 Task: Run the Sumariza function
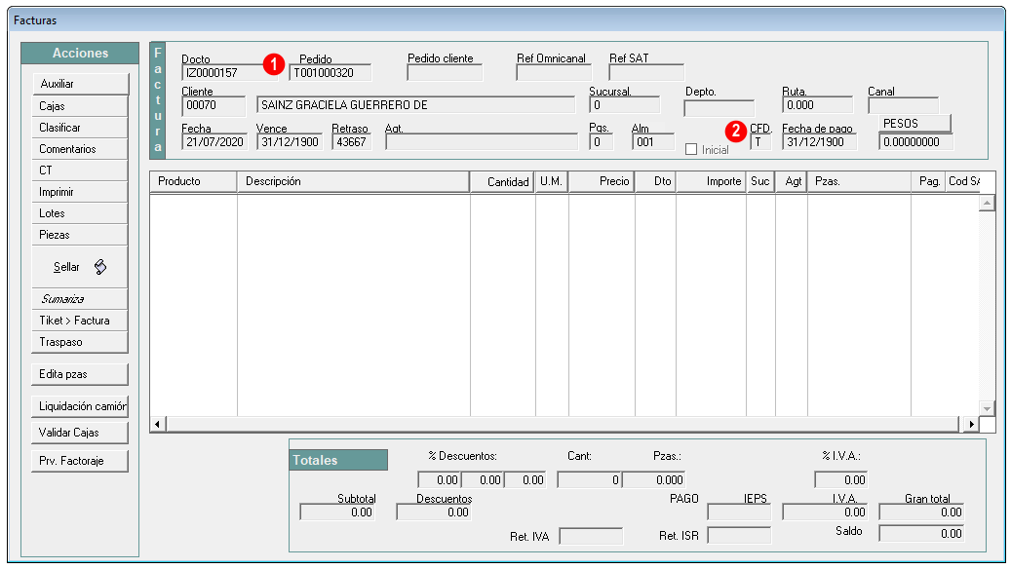point(78,298)
